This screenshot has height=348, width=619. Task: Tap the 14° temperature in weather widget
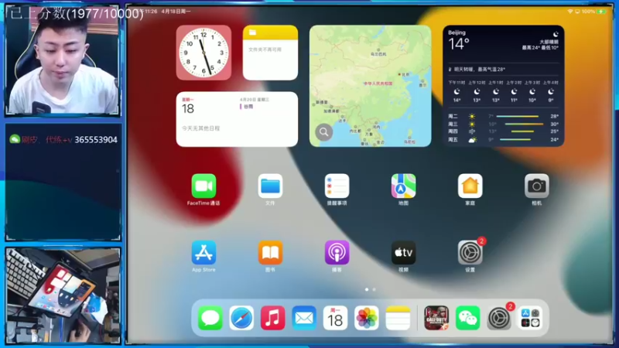click(x=459, y=44)
